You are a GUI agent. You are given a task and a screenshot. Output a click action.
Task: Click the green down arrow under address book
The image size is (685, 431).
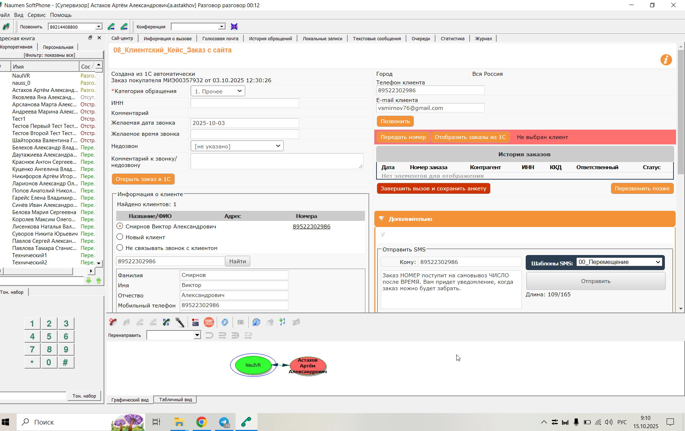click(89, 281)
